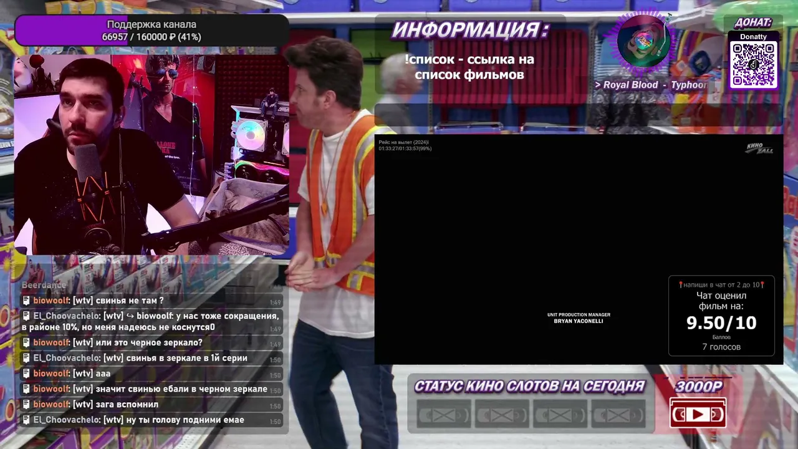Click the "Рейс на вылет (2024)" movie title

pos(403,143)
